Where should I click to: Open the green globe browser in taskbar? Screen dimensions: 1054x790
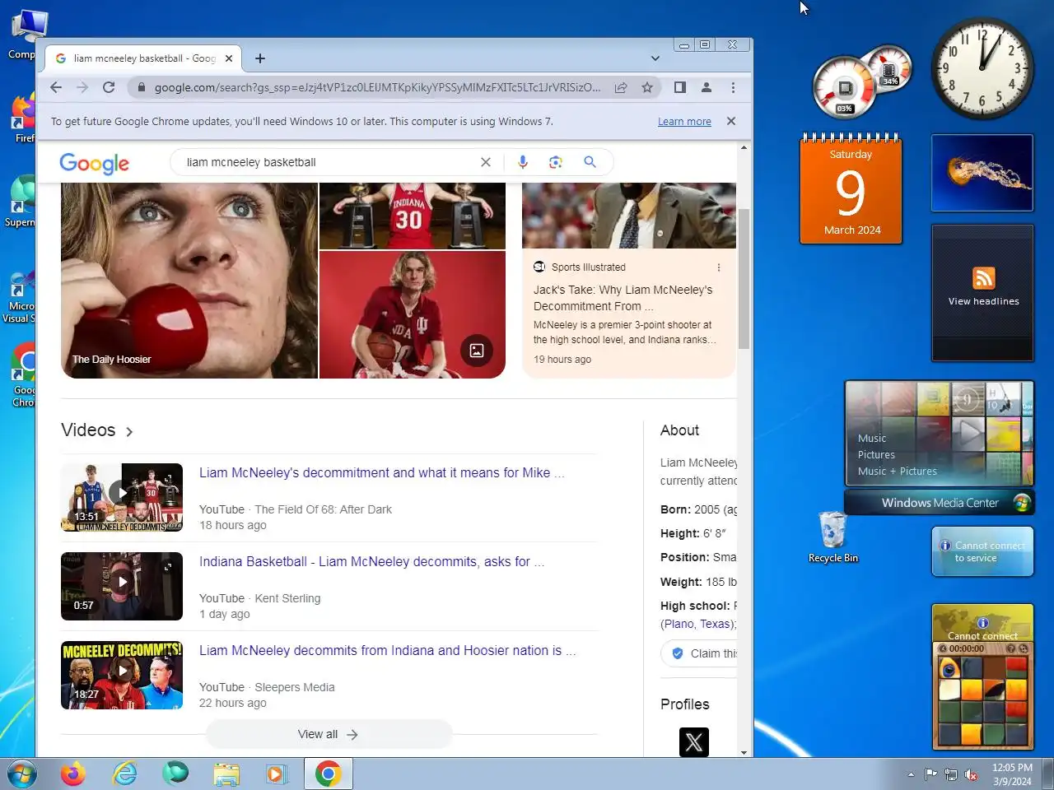coord(175,774)
